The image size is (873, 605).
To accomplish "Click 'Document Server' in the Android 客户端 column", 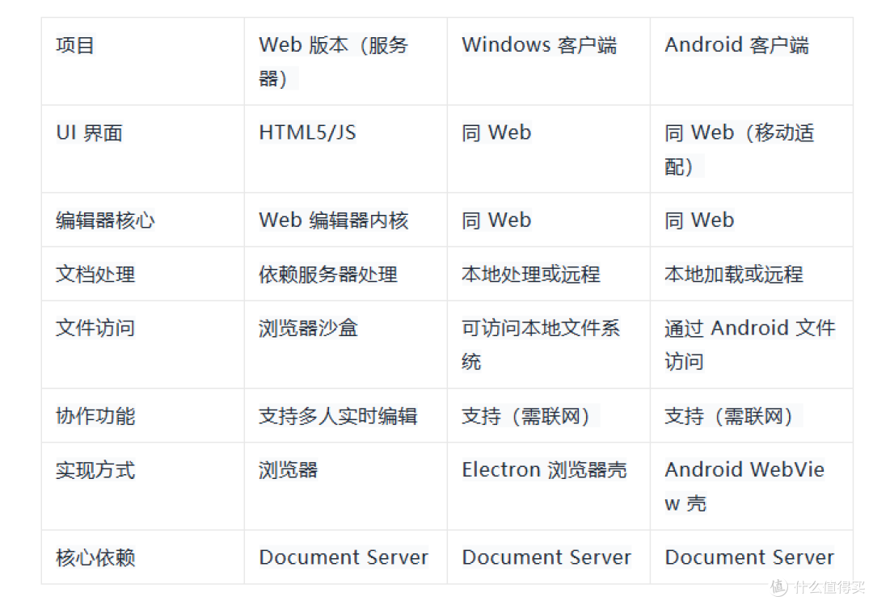I will 749,557.
